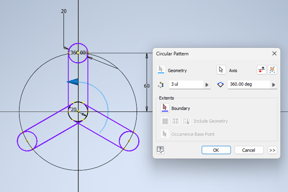This screenshot has width=288, height=192.
Task: Click the Circular Pattern dialog title
Action: (x=172, y=54)
